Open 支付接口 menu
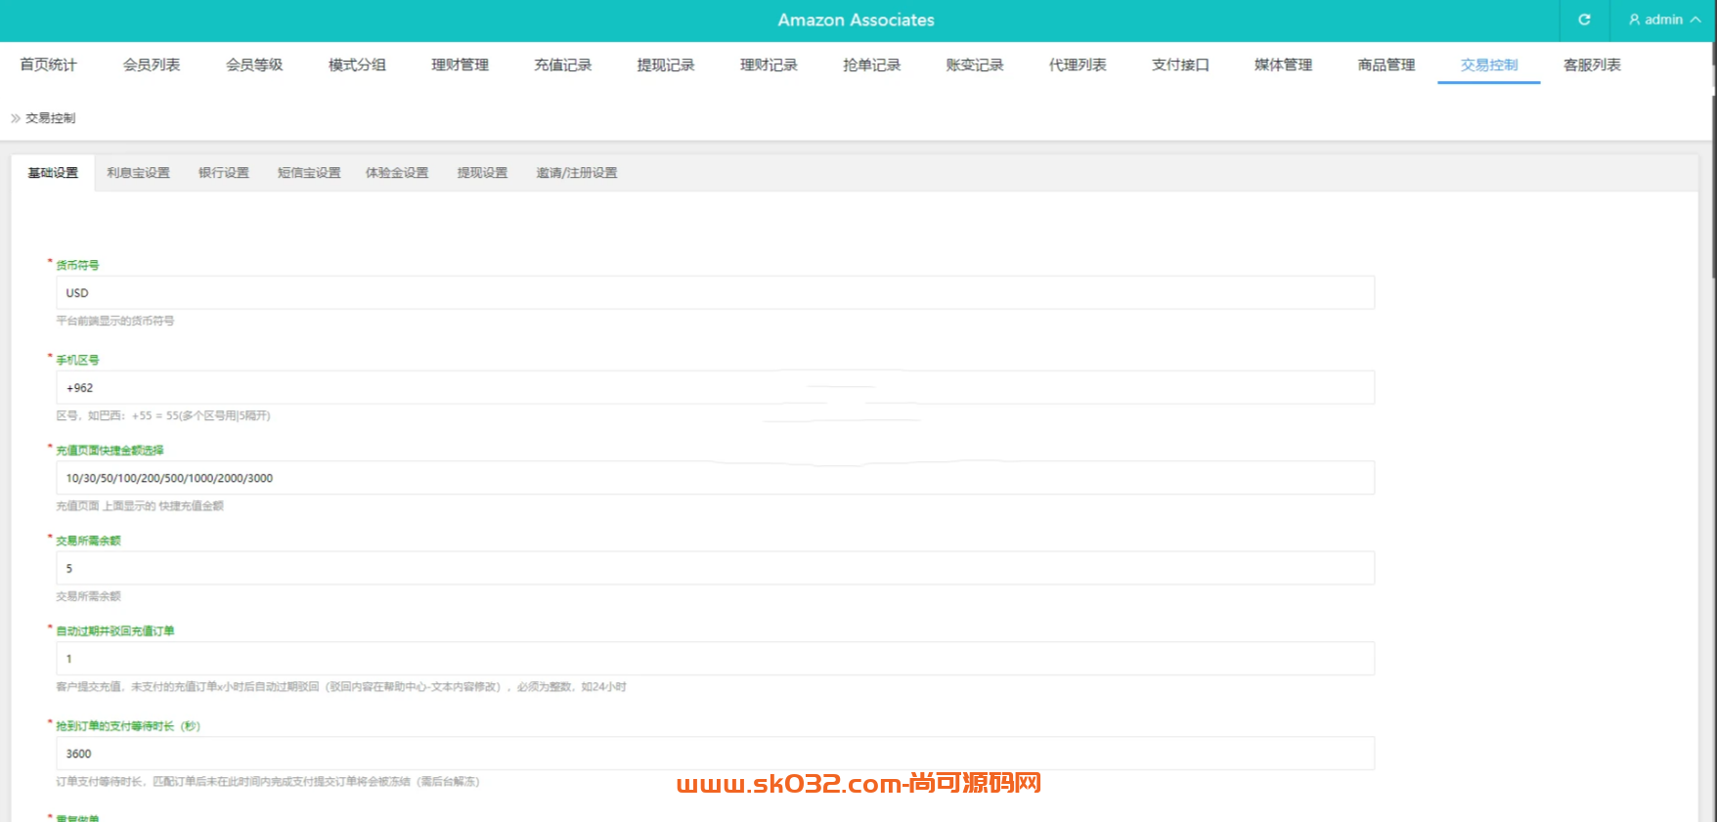This screenshot has width=1717, height=822. [1180, 65]
